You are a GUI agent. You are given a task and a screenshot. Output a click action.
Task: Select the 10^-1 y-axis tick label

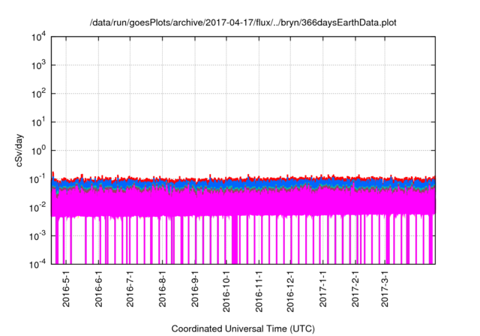[x=37, y=178]
